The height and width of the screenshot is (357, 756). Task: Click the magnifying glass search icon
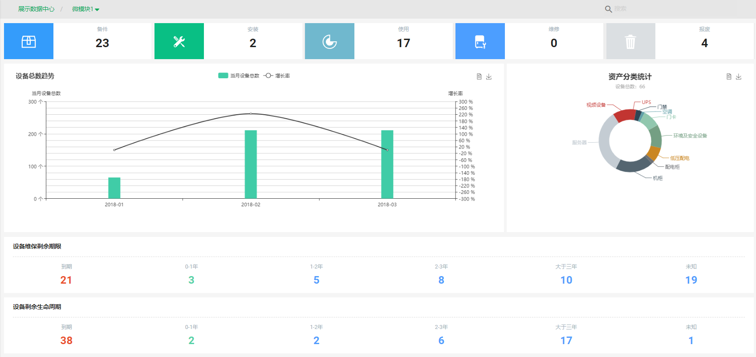point(608,9)
